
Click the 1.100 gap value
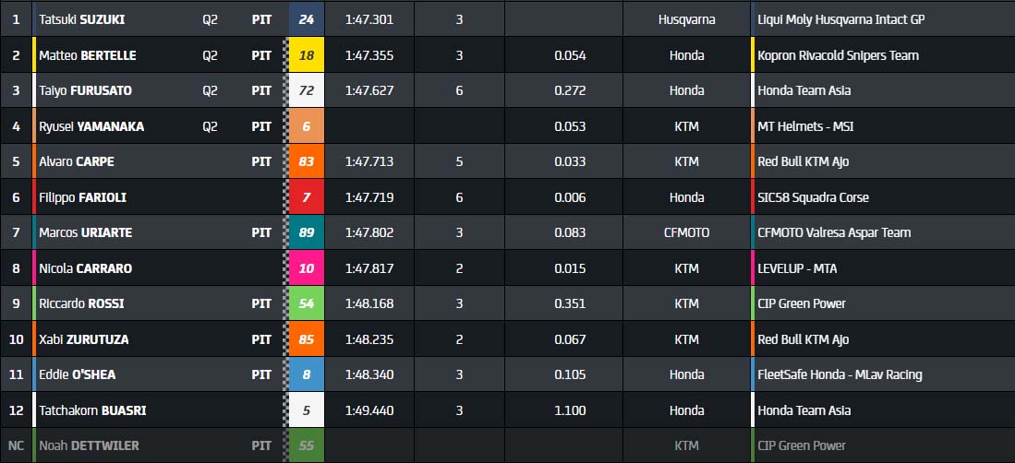coord(570,410)
